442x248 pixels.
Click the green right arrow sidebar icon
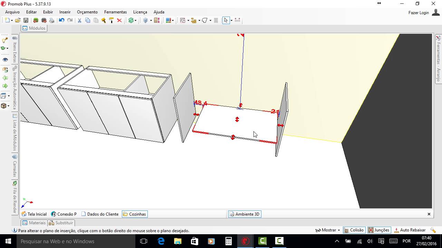[x=5, y=86]
